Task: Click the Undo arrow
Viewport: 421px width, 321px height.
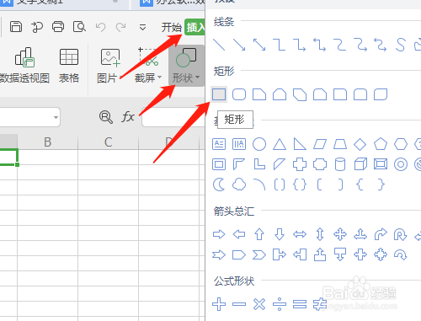Action: point(100,27)
